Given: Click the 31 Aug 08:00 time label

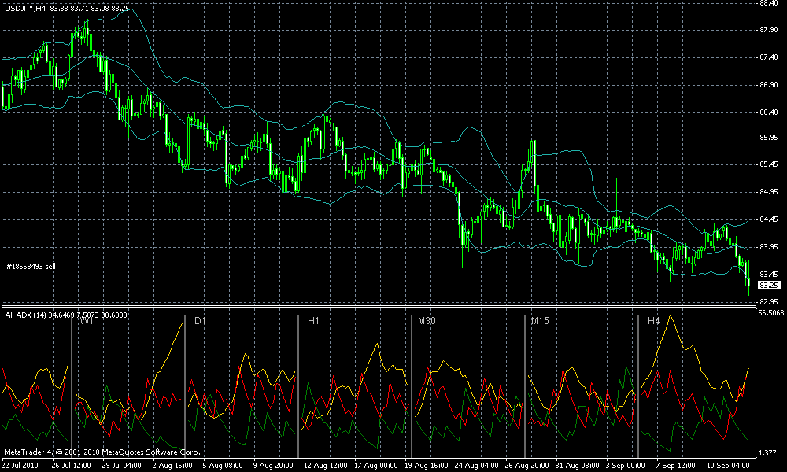Looking at the screenshot, I should point(578,466).
